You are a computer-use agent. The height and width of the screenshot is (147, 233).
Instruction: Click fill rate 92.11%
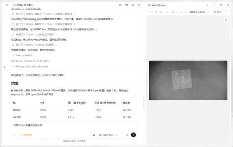click(127, 117)
